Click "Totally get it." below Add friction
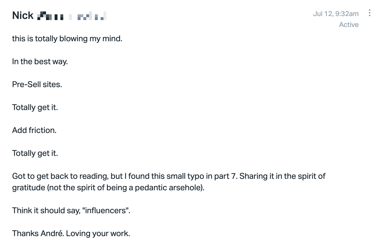The height and width of the screenshot is (243, 376). click(35, 153)
